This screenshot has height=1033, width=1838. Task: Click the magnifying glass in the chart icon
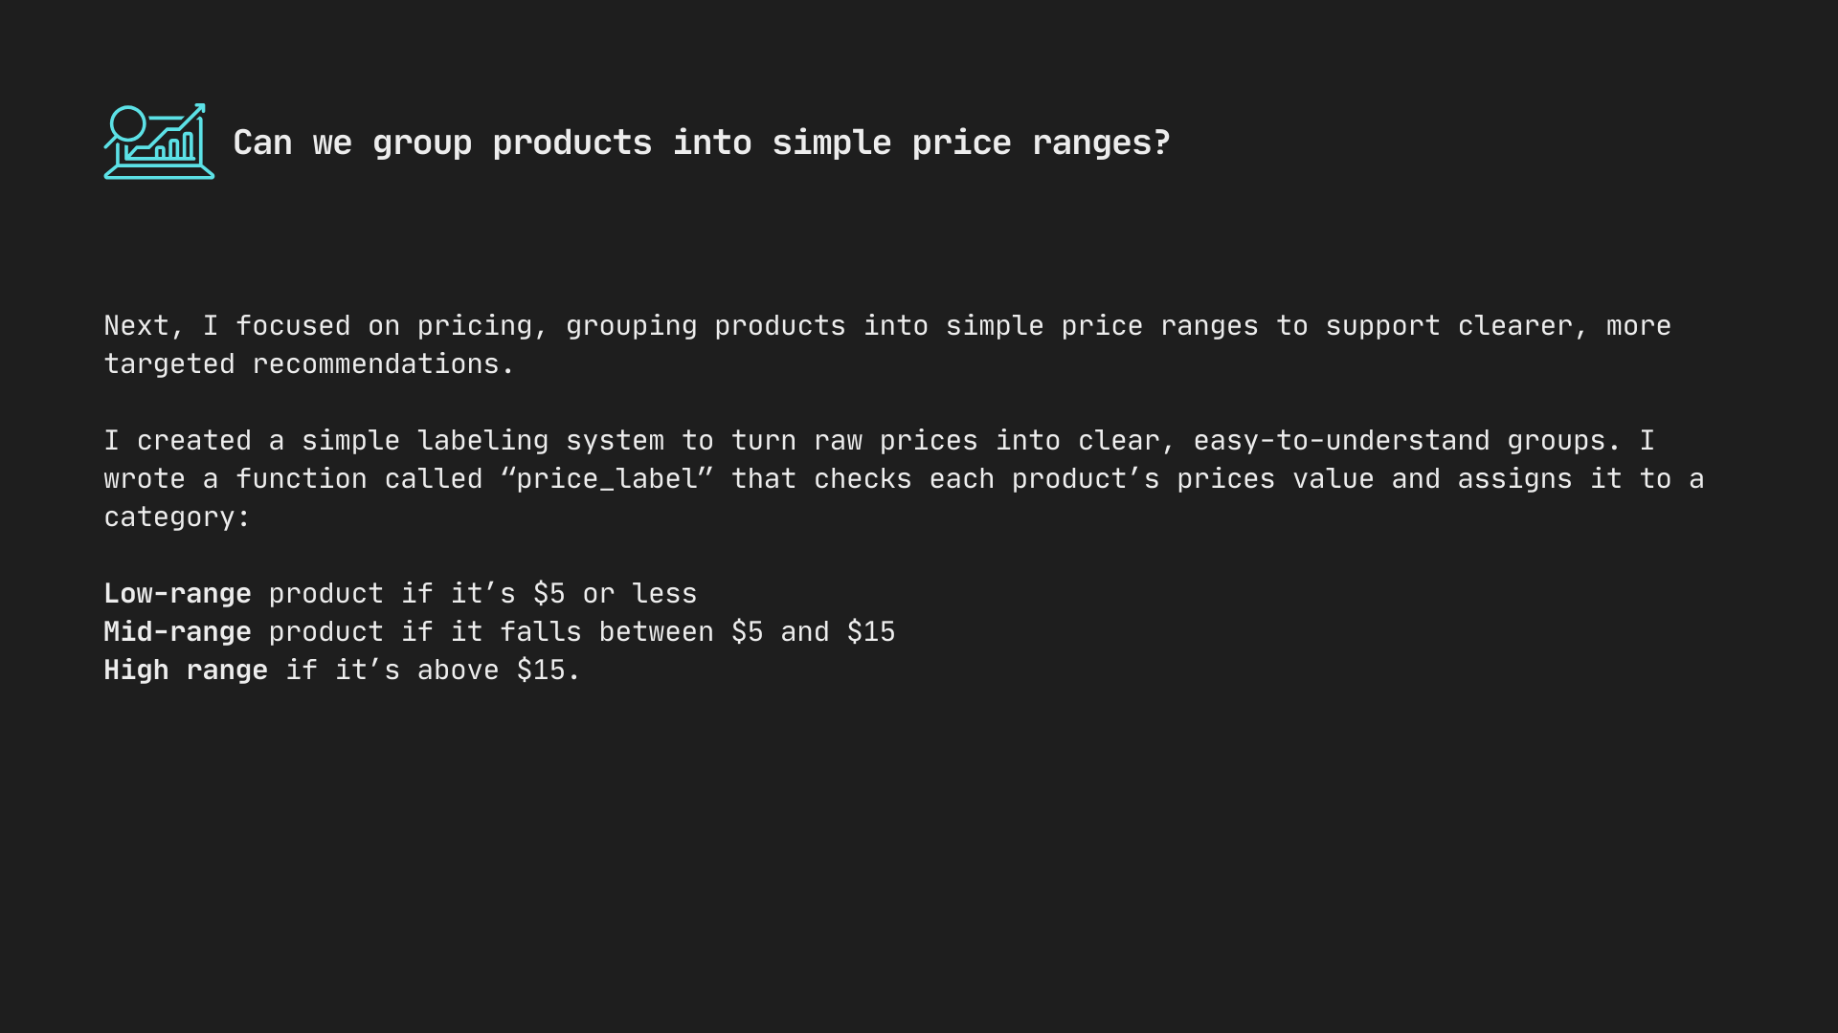(x=127, y=124)
